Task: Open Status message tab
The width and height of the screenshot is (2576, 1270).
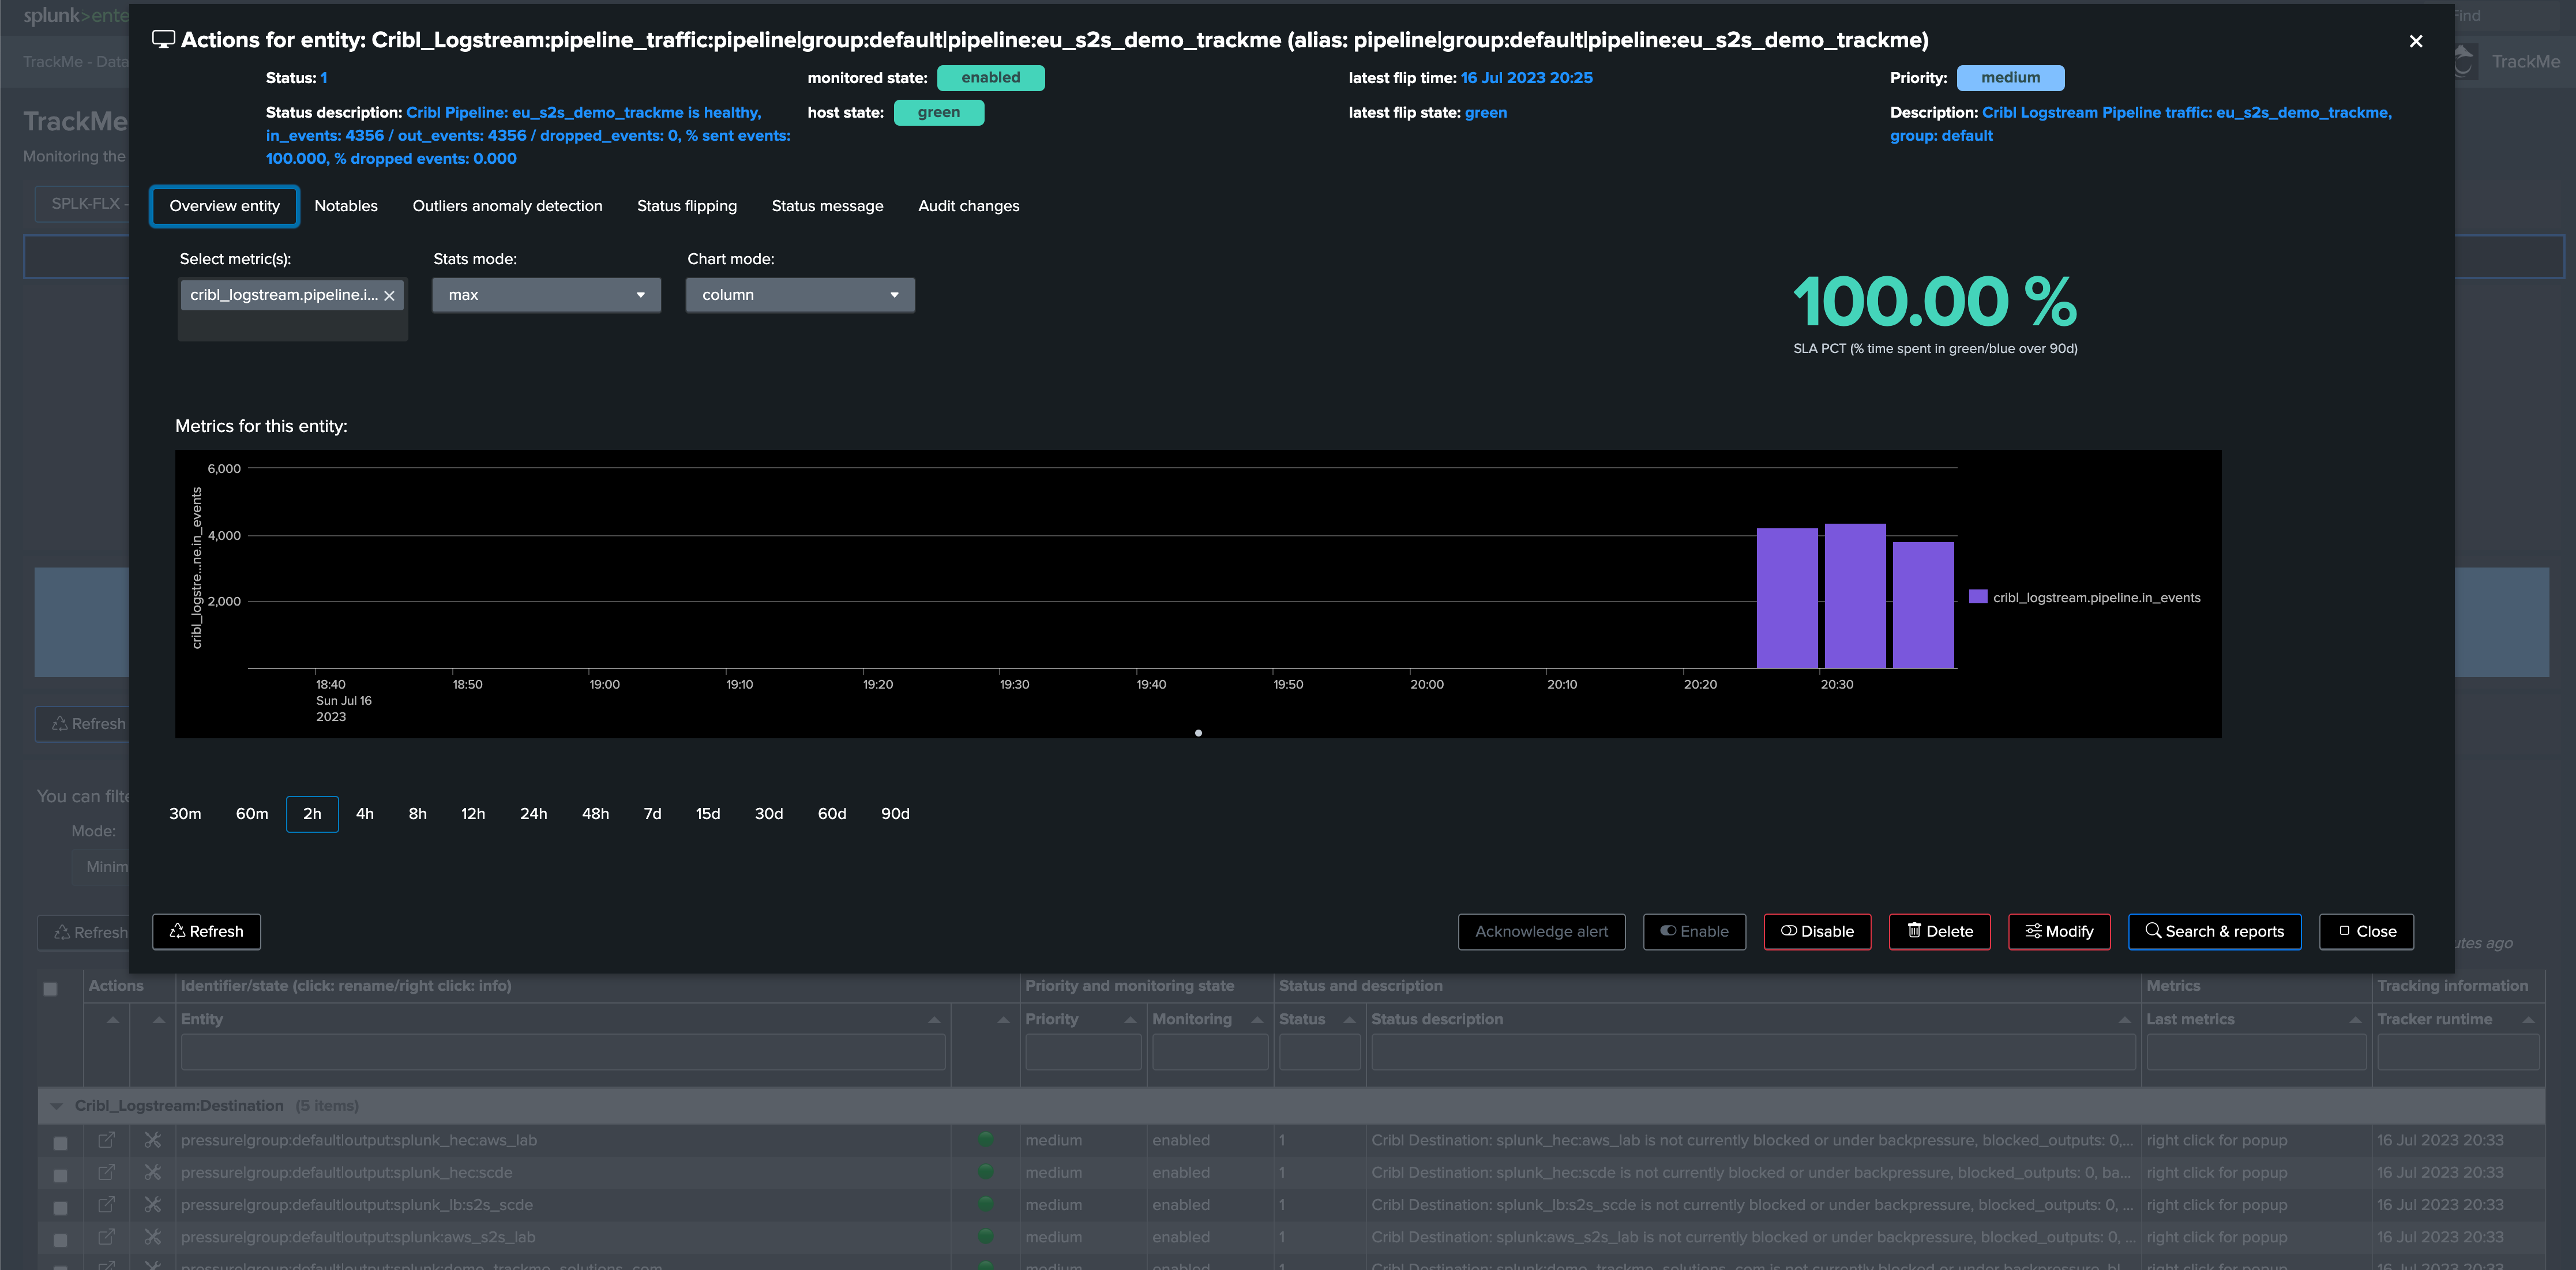Action: 827,206
